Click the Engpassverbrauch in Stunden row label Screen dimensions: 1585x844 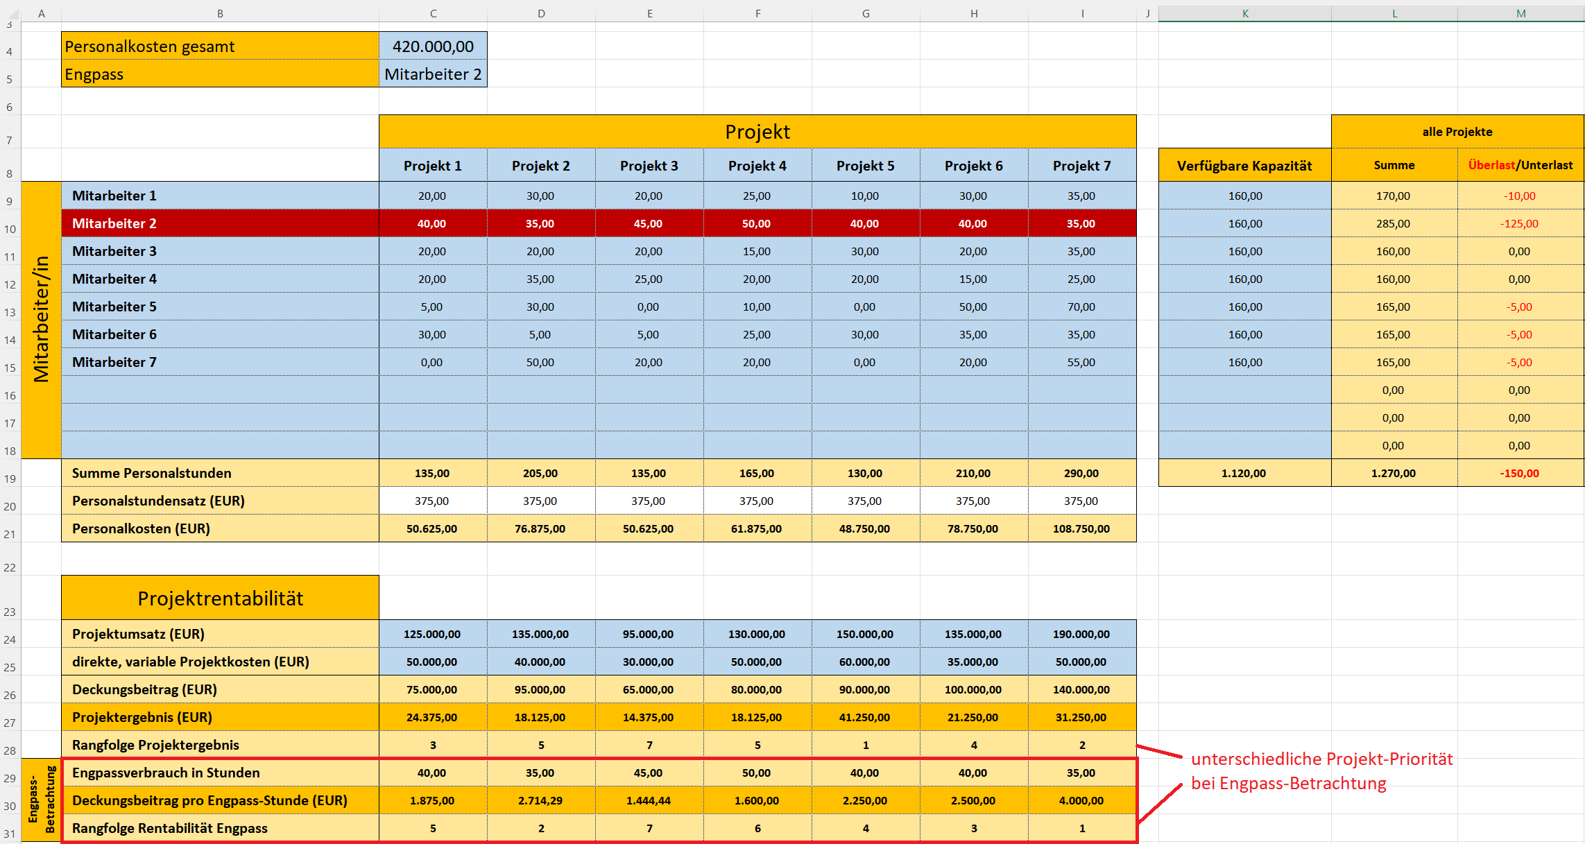(220, 773)
